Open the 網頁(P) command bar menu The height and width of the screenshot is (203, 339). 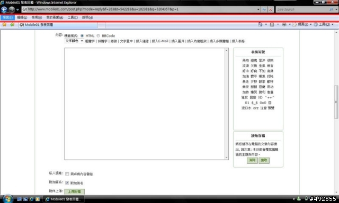click(x=302, y=25)
